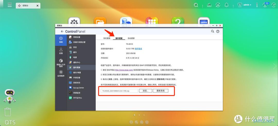This screenshot has height=126, width=278.
Task: Switch to the 固件更新 tab
Action: click(119, 38)
